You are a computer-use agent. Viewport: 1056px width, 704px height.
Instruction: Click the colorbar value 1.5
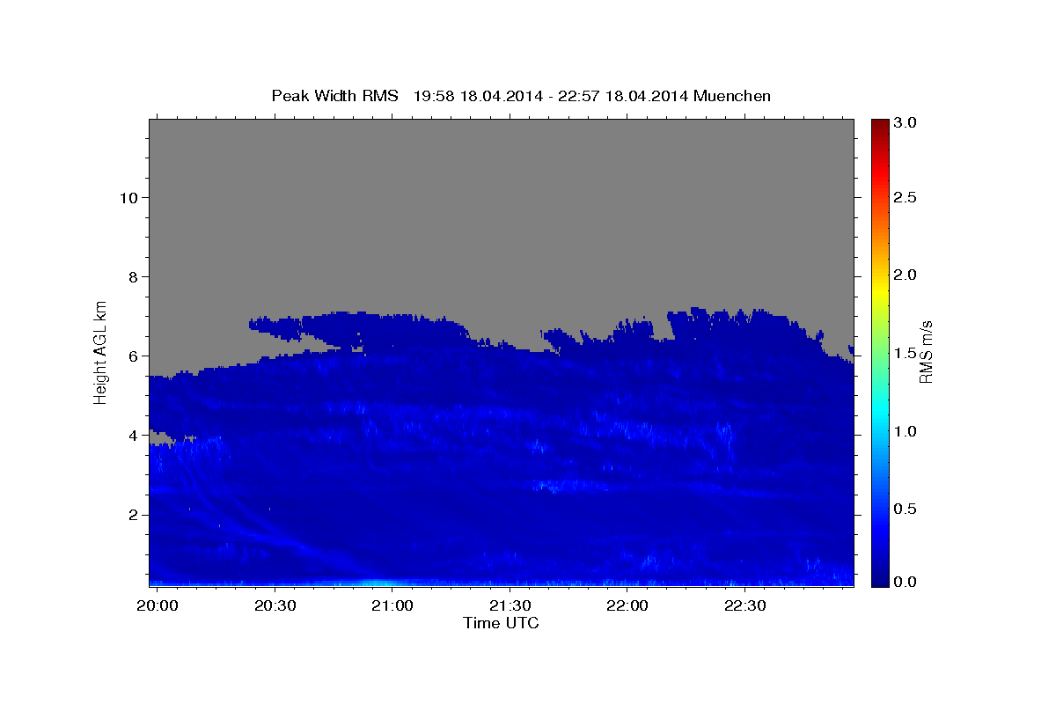pyautogui.click(x=906, y=353)
